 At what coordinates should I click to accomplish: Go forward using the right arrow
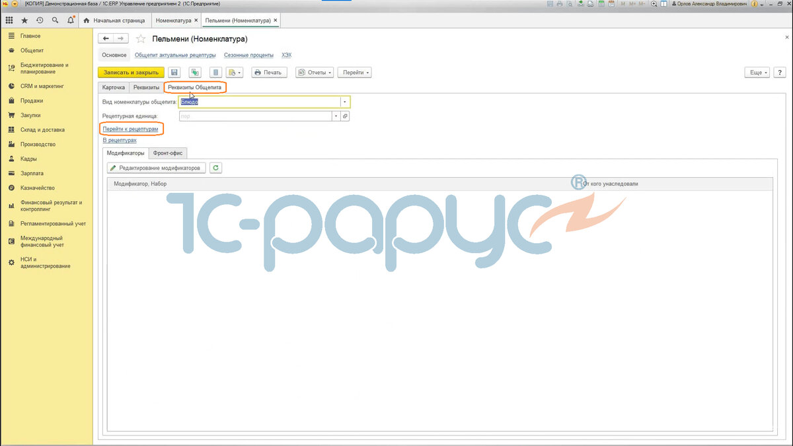tap(121, 39)
